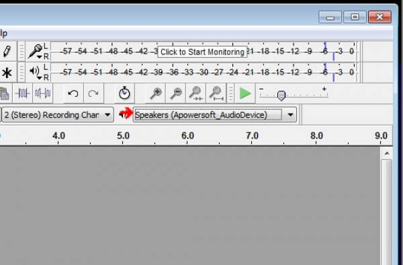The width and height of the screenshot is (403, 265).
Task: Redo the last undone action
Action: [93, 93]
